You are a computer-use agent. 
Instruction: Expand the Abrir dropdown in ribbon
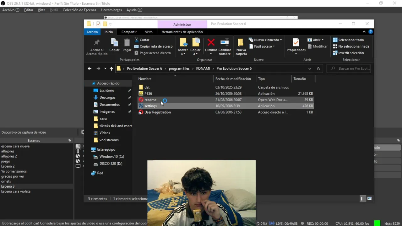[x=315, y=40]
